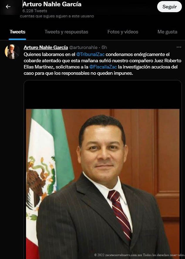Click the 6.228 Tweets count label
185x259 pixels.
(x=35, y=11)
